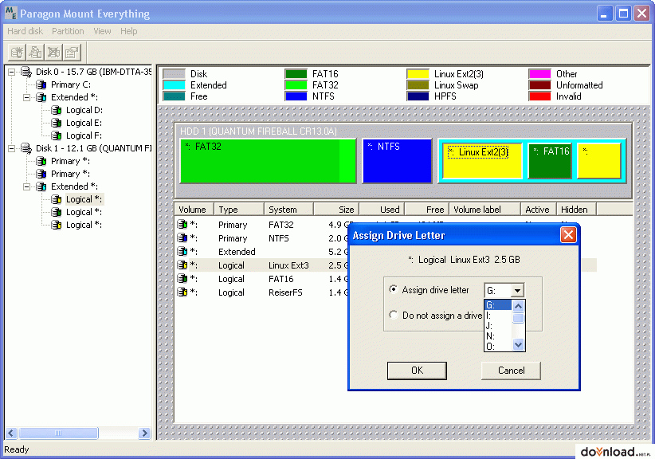This screenshot has height=459, width=655.
Task: Select the Logical D: partition icon
Action: pyautogui.click(x=57, y=110)
